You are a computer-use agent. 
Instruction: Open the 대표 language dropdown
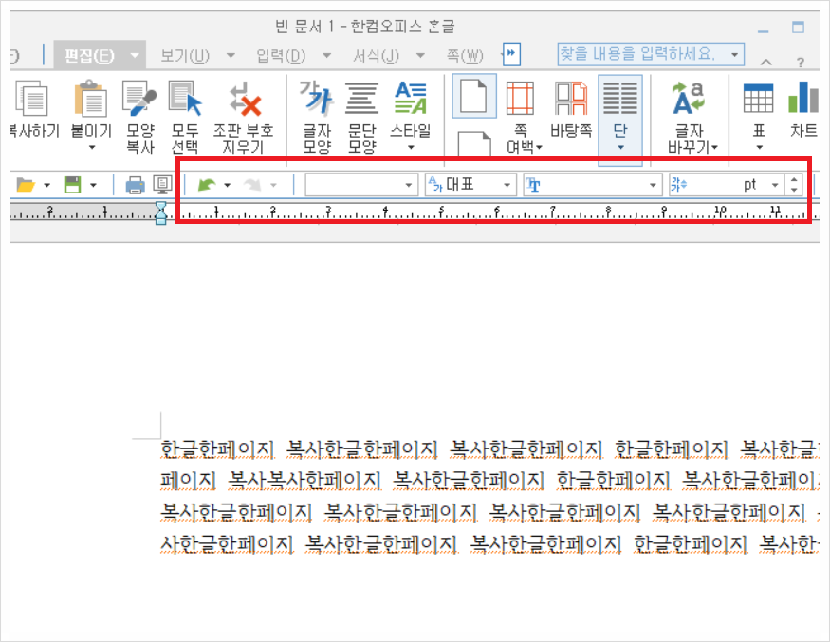click(470, 185)
